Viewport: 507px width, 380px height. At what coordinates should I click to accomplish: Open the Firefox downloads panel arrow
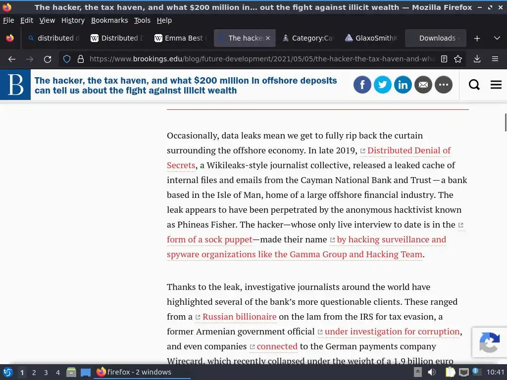[x=477, y=59]
